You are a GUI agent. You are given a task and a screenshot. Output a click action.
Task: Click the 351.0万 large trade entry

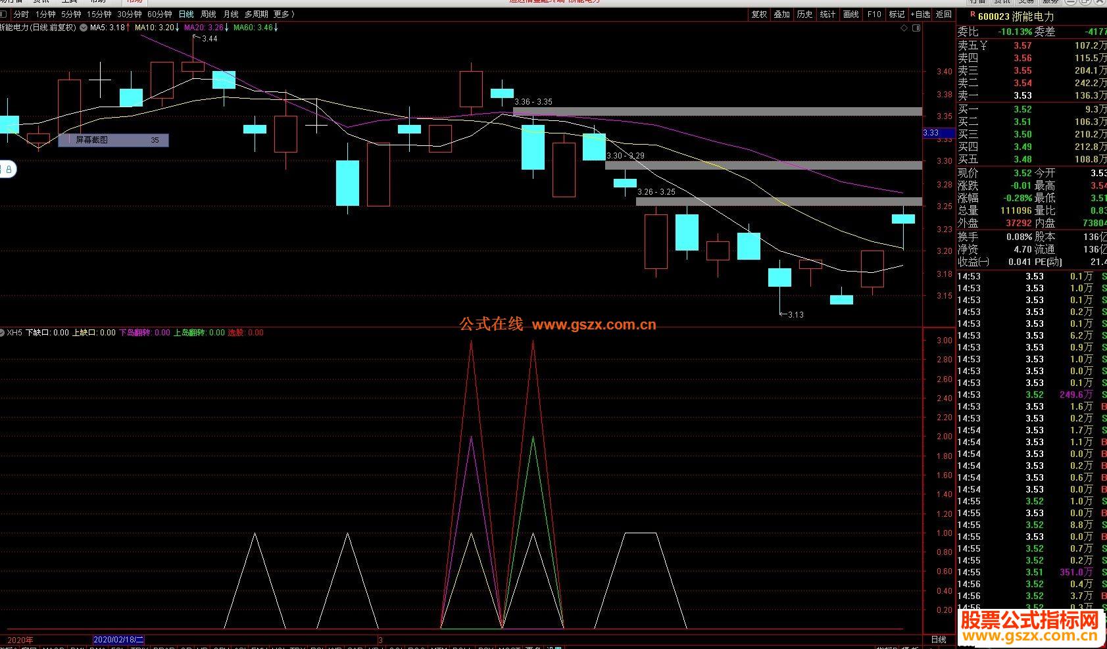(1076, 572)
